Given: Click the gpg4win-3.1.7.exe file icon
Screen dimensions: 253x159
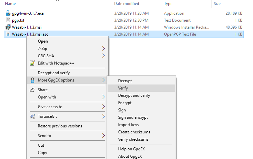Looking at the screenshot, I should 8,13.
